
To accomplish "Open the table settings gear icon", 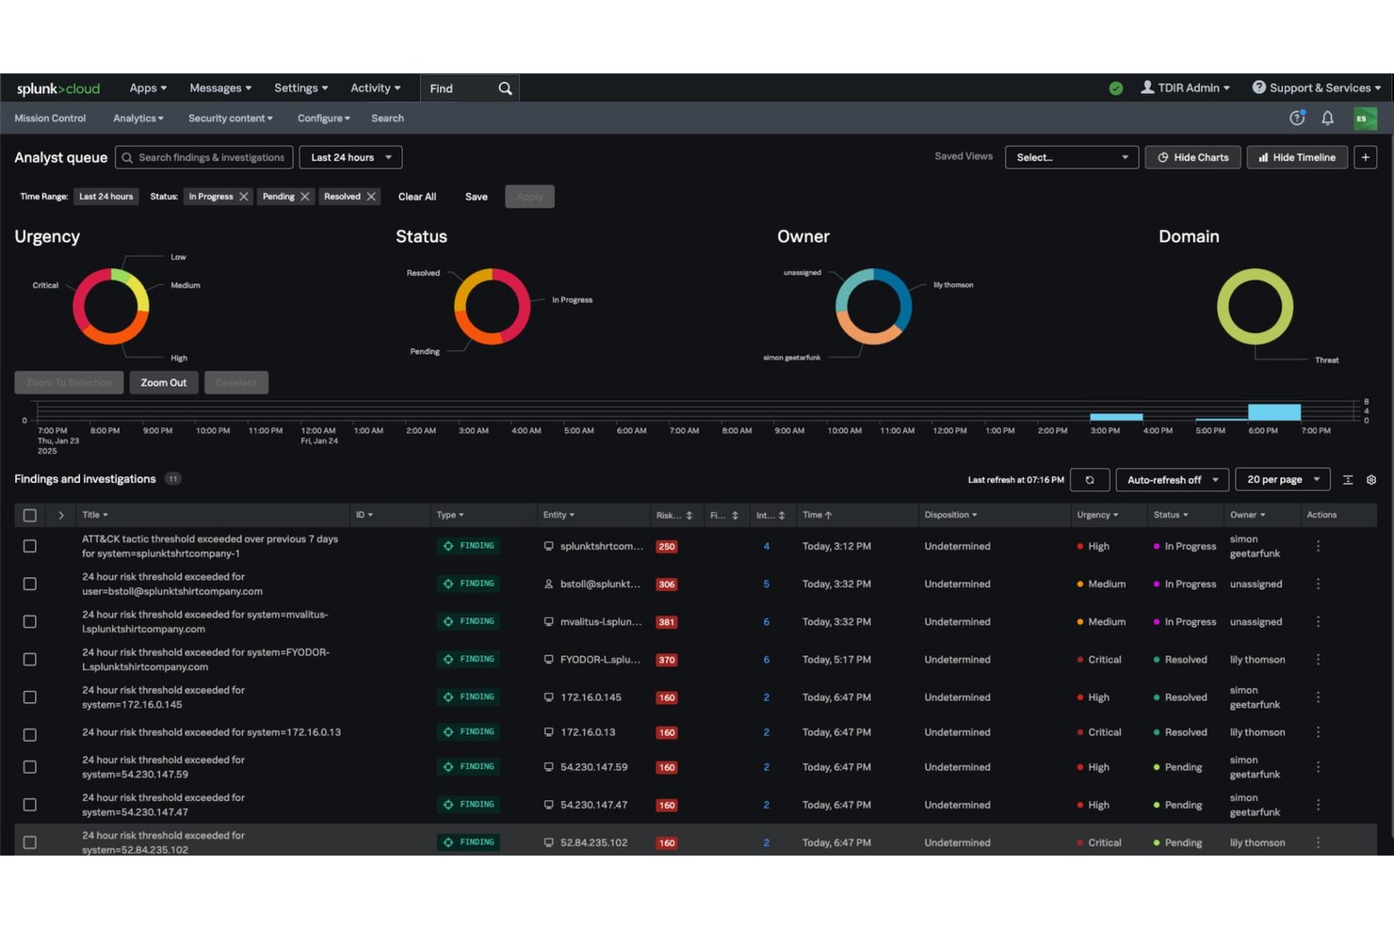I will (1371, 480).
